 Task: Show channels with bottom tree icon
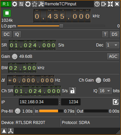(11, 131)
